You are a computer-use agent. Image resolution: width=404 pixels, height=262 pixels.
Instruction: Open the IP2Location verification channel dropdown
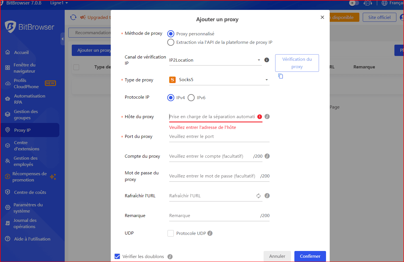tap(215, 60)
